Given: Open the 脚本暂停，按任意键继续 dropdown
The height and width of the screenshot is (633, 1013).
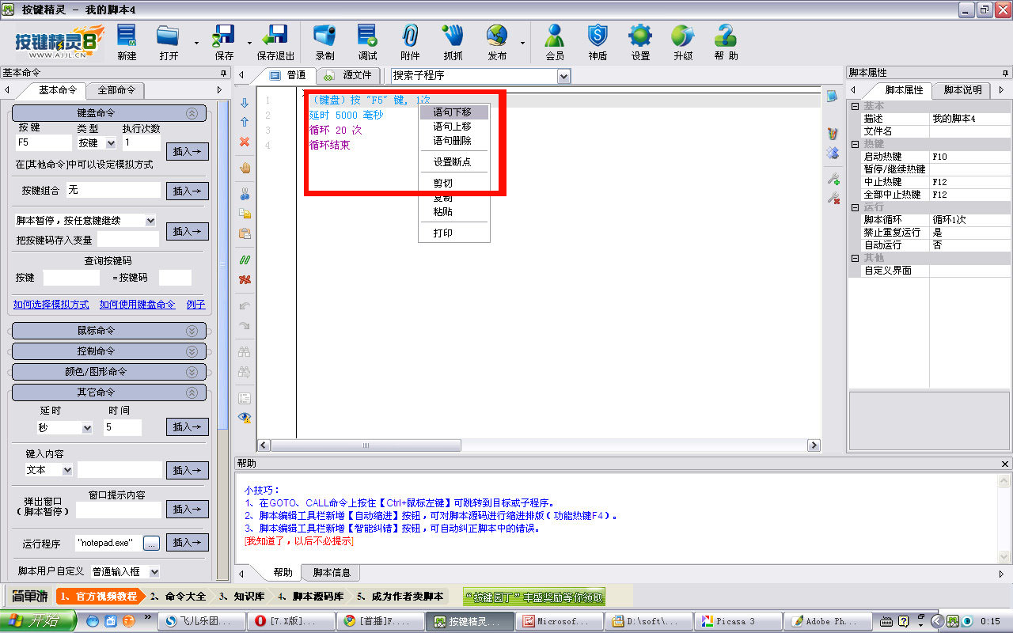Looking at the screenshot, I should (x=150, y=221).
